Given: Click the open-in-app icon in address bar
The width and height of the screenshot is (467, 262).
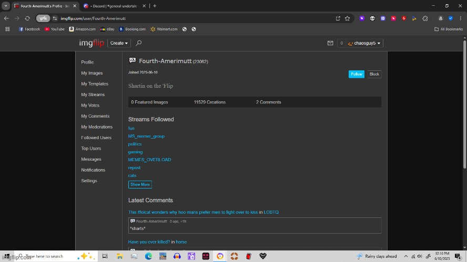Looking at the screenshot, I should [338, 18].
